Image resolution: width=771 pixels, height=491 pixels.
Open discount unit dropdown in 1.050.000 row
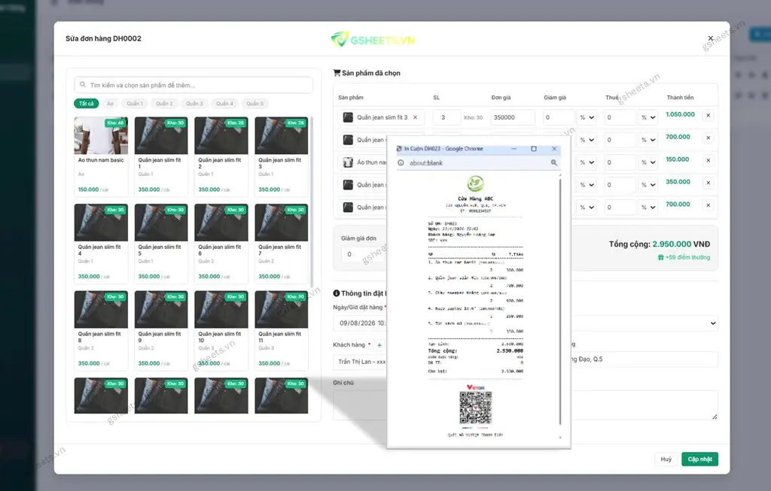coord(587,117)
